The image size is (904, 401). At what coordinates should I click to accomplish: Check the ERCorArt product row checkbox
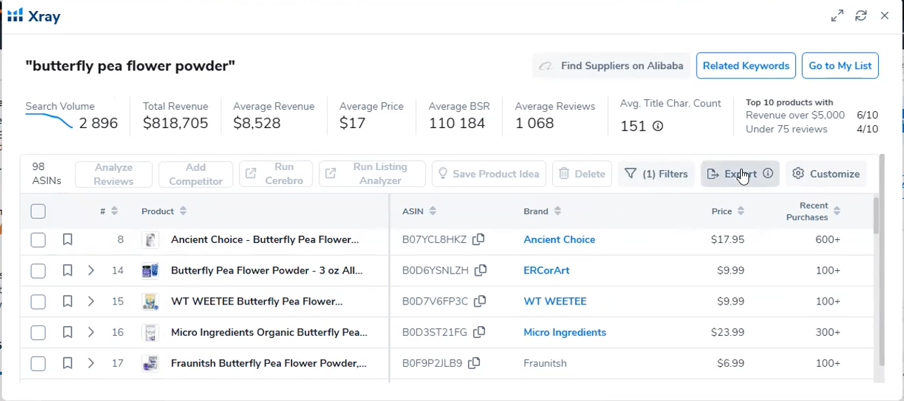(x=38, y=271)
